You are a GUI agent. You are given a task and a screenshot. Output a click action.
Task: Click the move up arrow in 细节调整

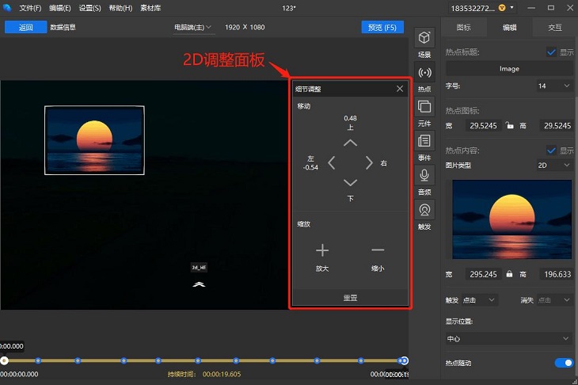(350, 143)
